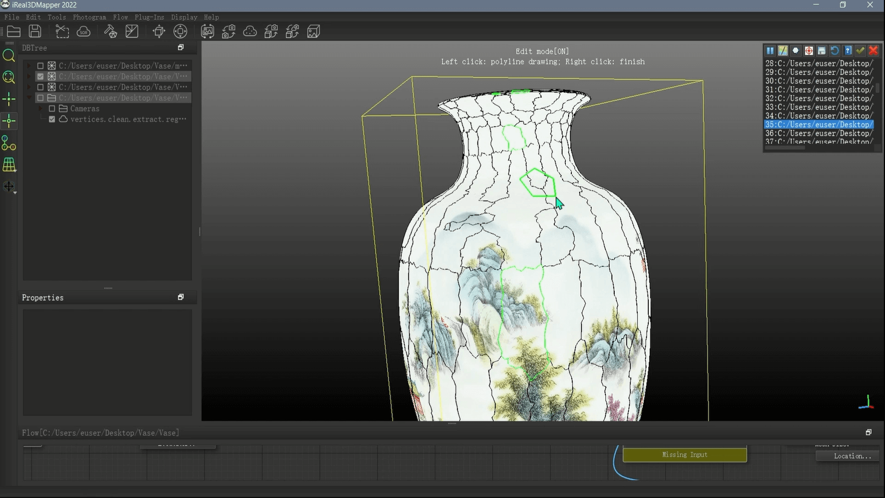Click the blue floppy save icon in the edit panel
This screenshot has width=885, height=498.
pos(822,51)
